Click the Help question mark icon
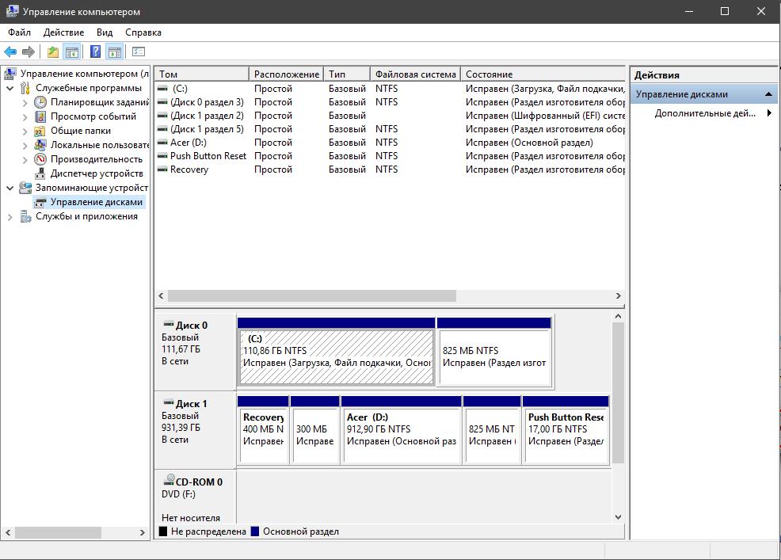Image resolution: width=781 pixels, height=560 pixels. pyautogui.click(x=95, y=52)
